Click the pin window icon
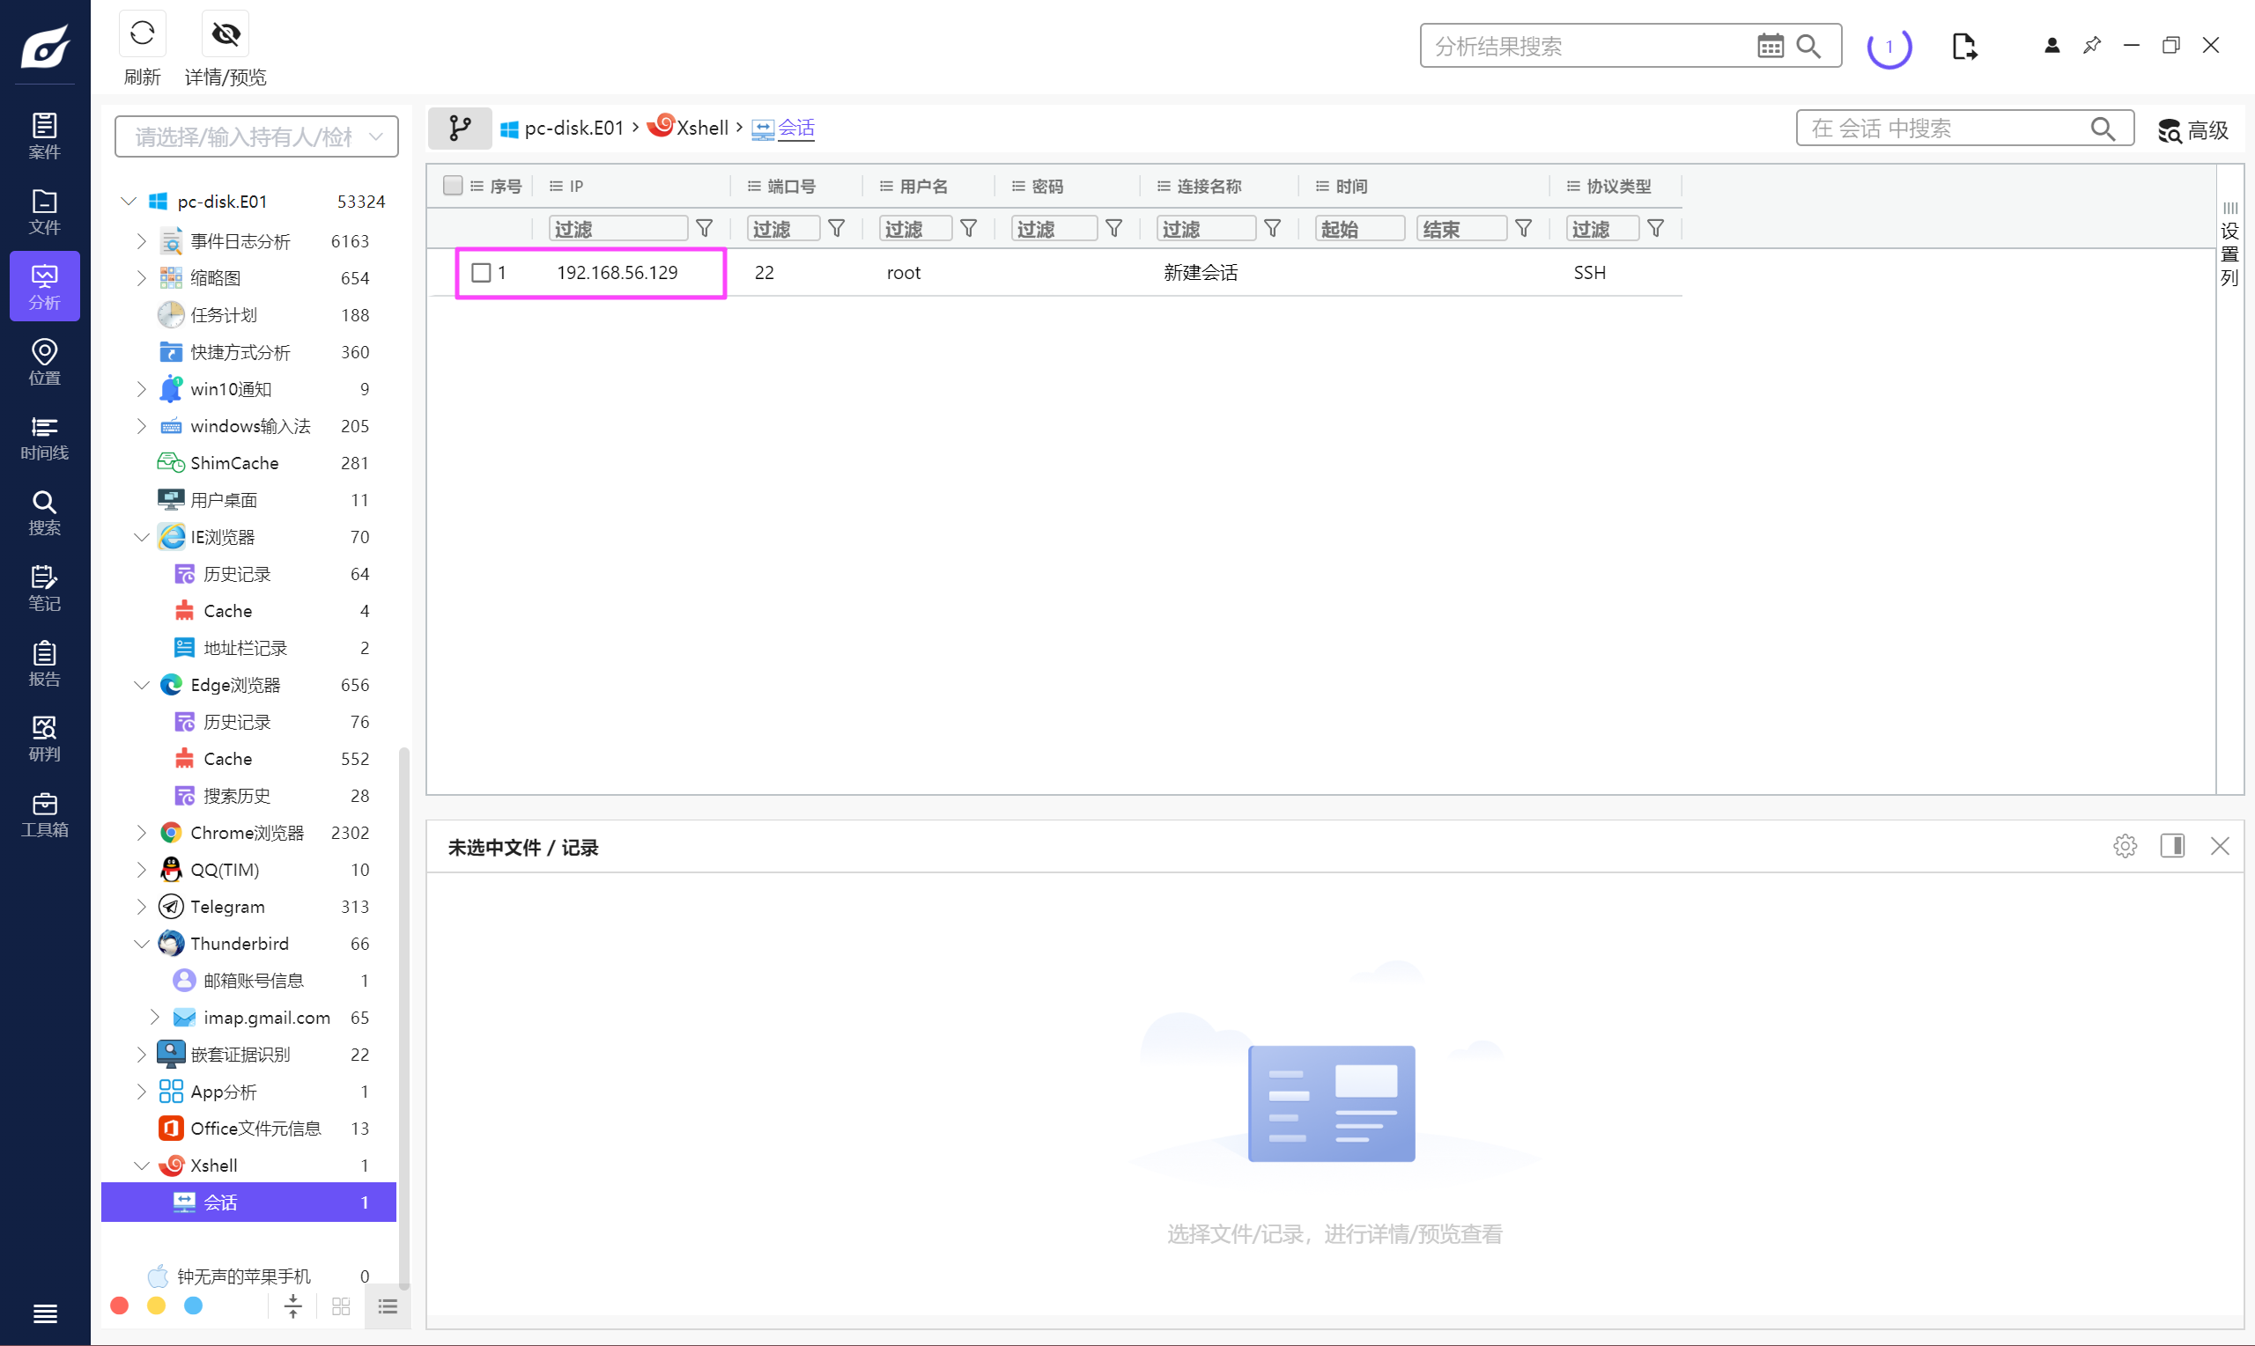Screen dimensions: 2255x1346 click(x=2092, y=46)
